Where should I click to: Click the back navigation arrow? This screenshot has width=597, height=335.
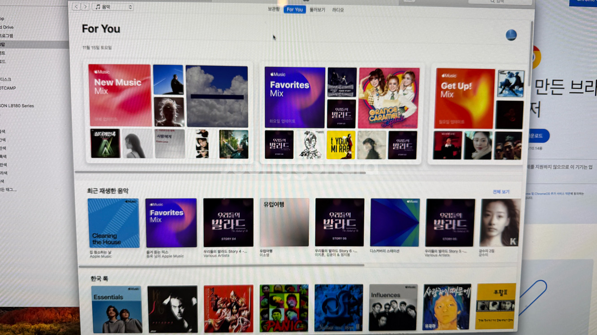click(x=76, y=7)
